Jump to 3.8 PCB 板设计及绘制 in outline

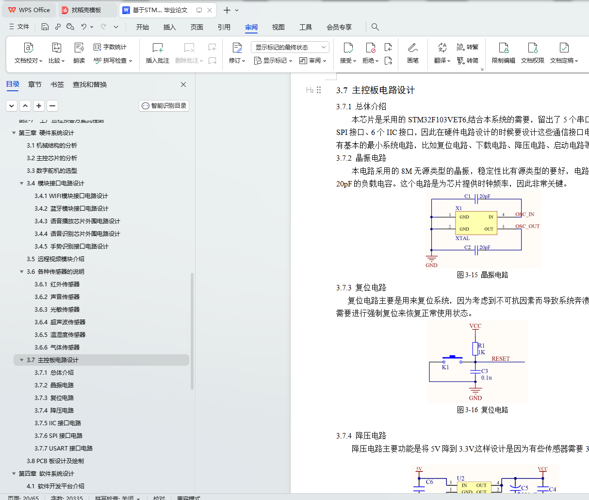(55, 461)
